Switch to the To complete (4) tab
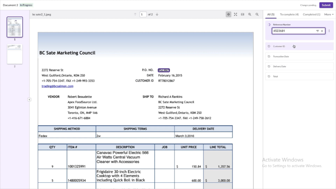Screen dimensions: 336x189 point(289,14)
